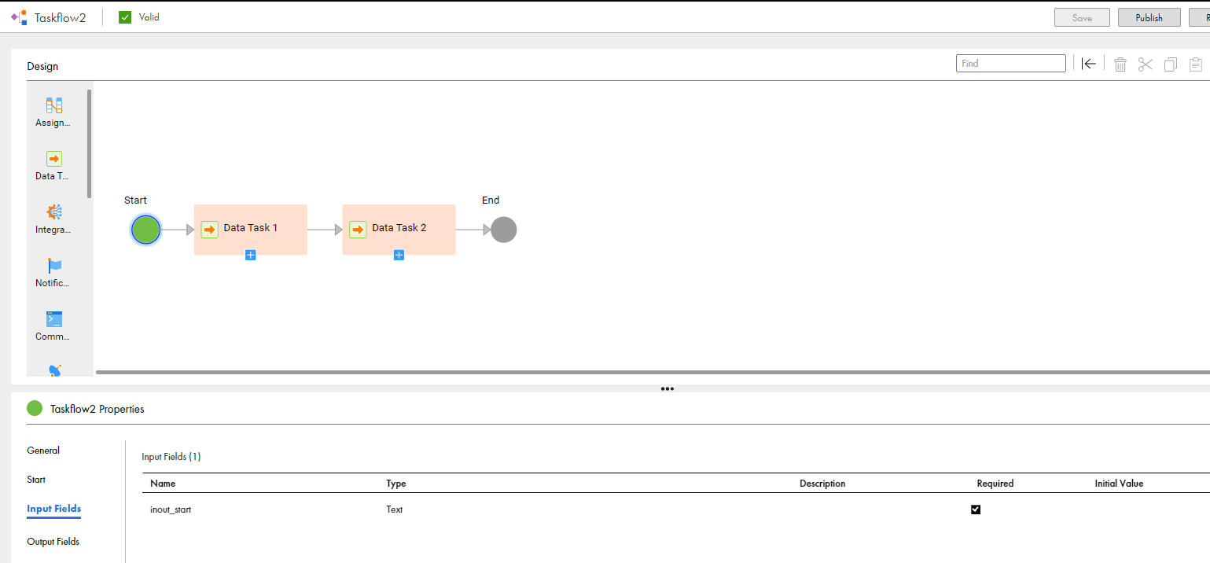Select the Integration step icon in palette
This screenshot has width=1210, height=563.
(54, 212)
